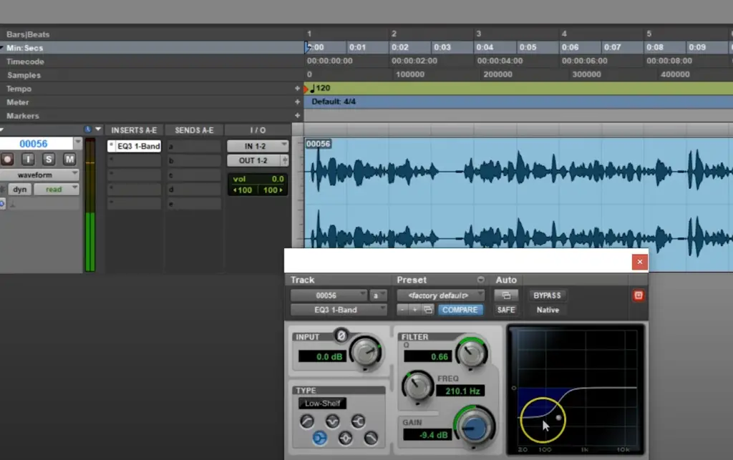The height and width of the screenshot is (460, 733).
Task: Record-enable track 00056
Action: pyautogui.click(x=7, y=160)
